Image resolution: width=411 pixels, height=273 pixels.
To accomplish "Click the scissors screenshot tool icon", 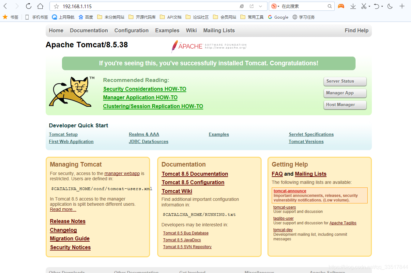I will (364, 6).
